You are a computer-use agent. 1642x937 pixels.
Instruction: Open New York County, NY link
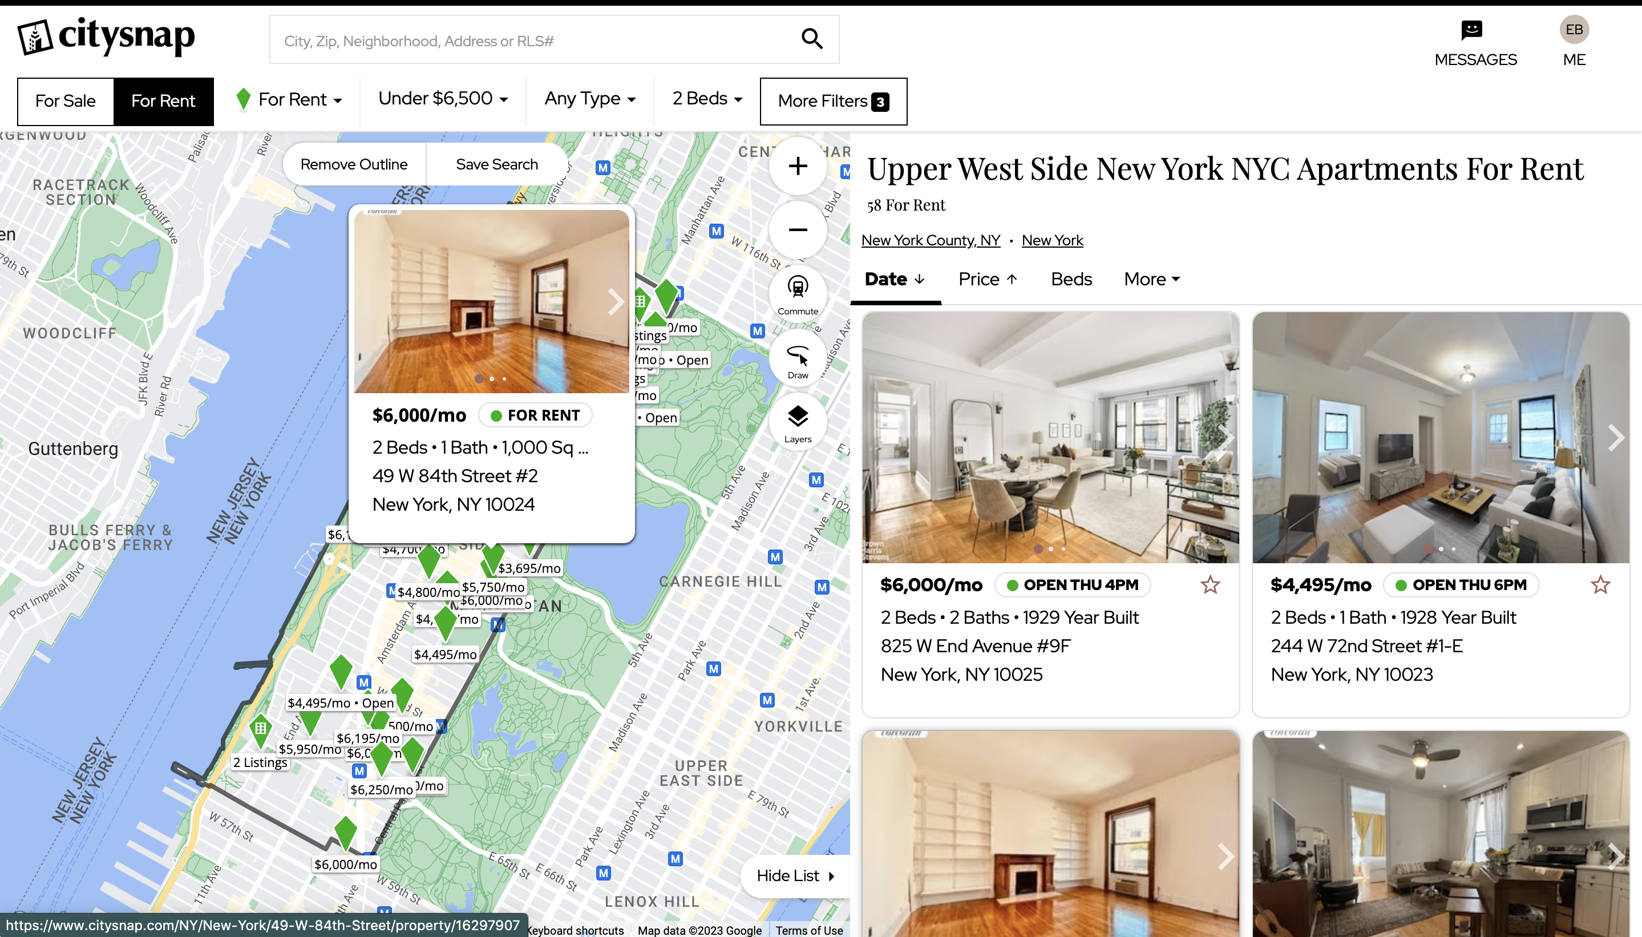tap(931, 240)
